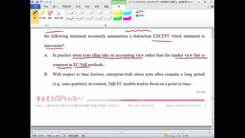Open the Select Browse Object button
The image size is (245, 138).
point(213,126)
